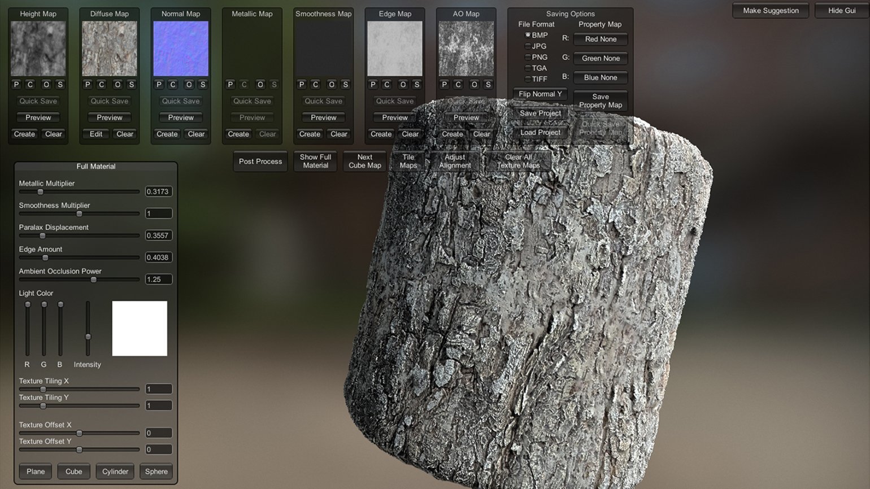Click the Edge Amount value field

[x=159, y=257]
